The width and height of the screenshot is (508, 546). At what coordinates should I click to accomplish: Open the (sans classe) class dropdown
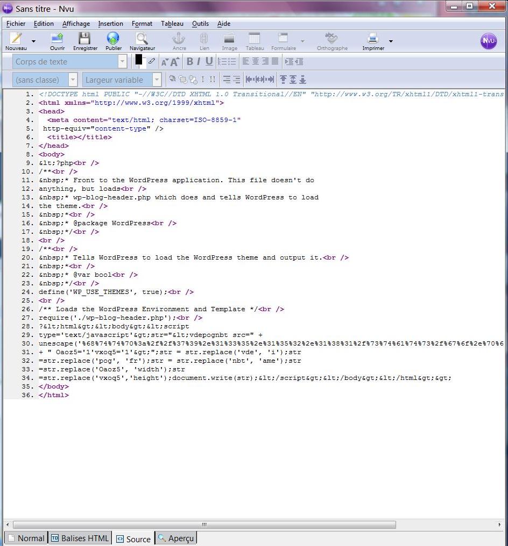coord(45,80)
